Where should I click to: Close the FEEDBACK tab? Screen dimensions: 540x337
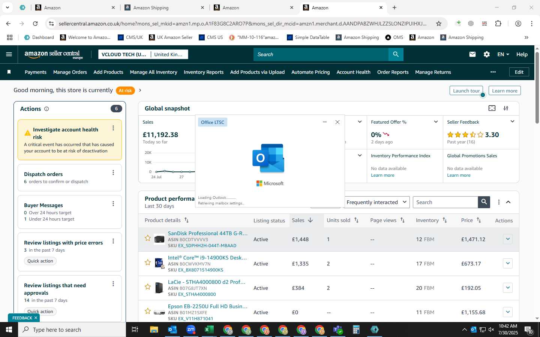[36, 318]
